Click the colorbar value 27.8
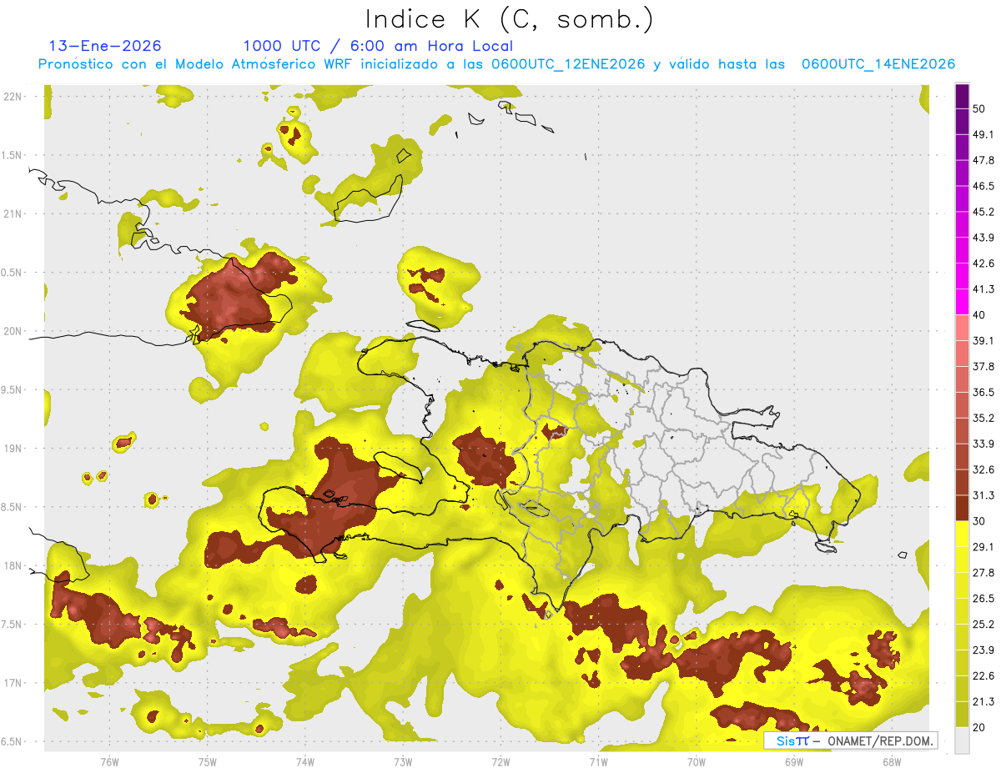The image size is (1001, 773). click(x=983, y=573)
